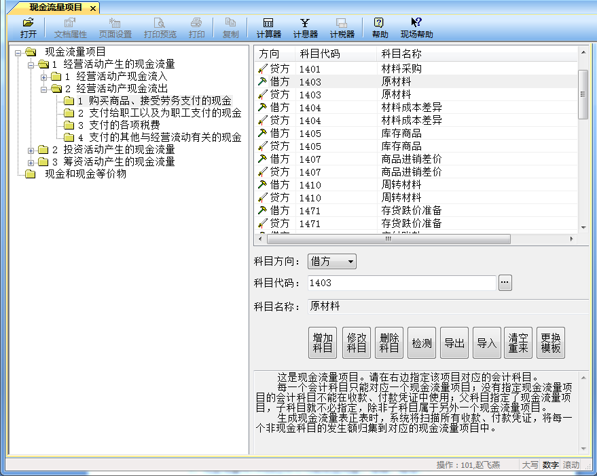
Task: Launch the 计税器 tax calculator
Action: (x=342, y=28)
